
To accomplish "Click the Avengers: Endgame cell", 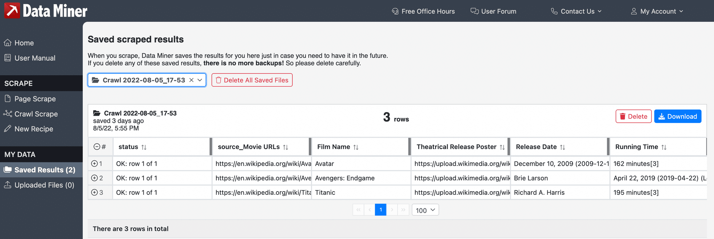I will click(x=361, y=178).
